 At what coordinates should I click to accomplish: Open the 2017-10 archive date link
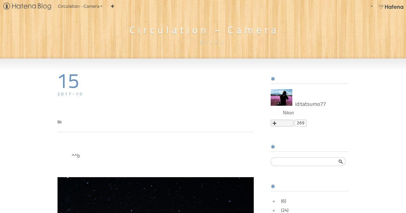click(70, 94)
